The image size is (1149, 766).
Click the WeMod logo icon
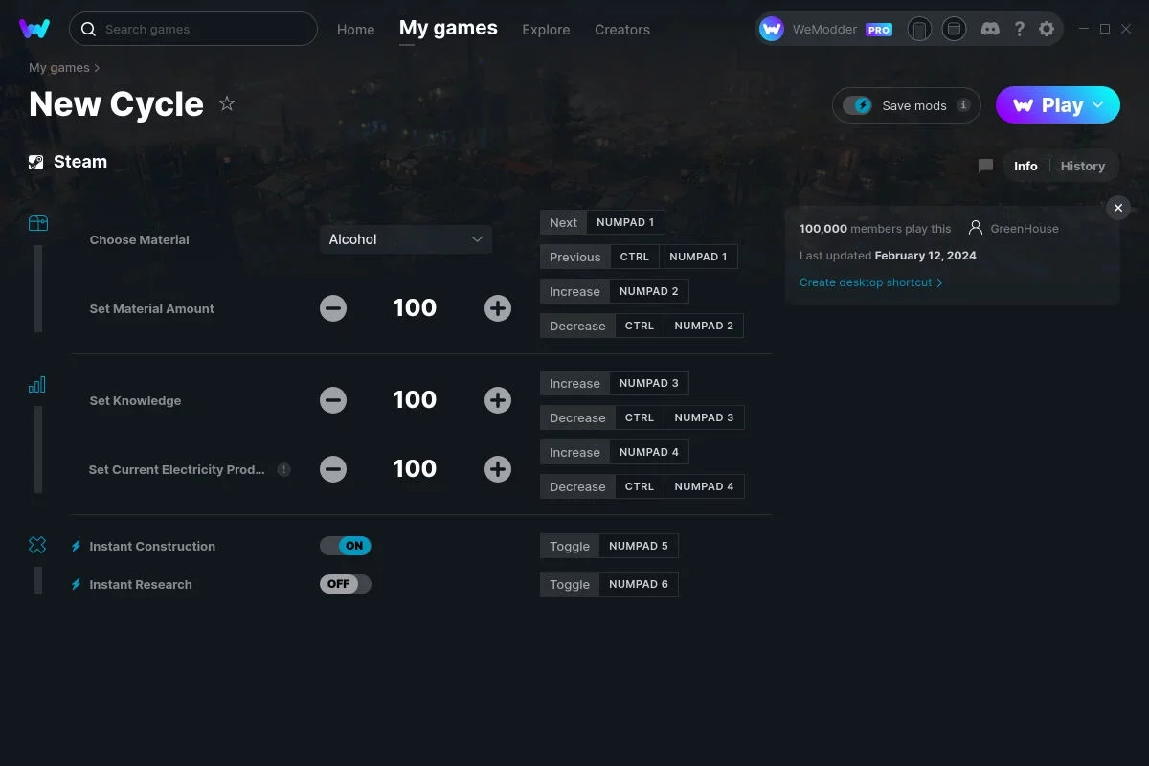(x=34, y=29)
